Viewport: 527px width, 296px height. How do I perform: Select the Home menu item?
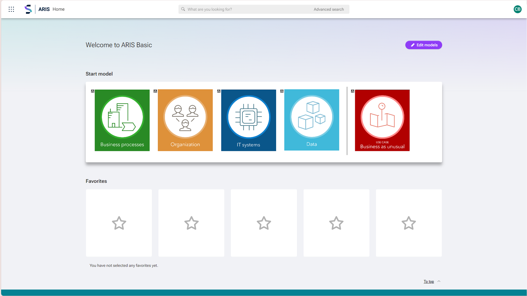point(58,9)
